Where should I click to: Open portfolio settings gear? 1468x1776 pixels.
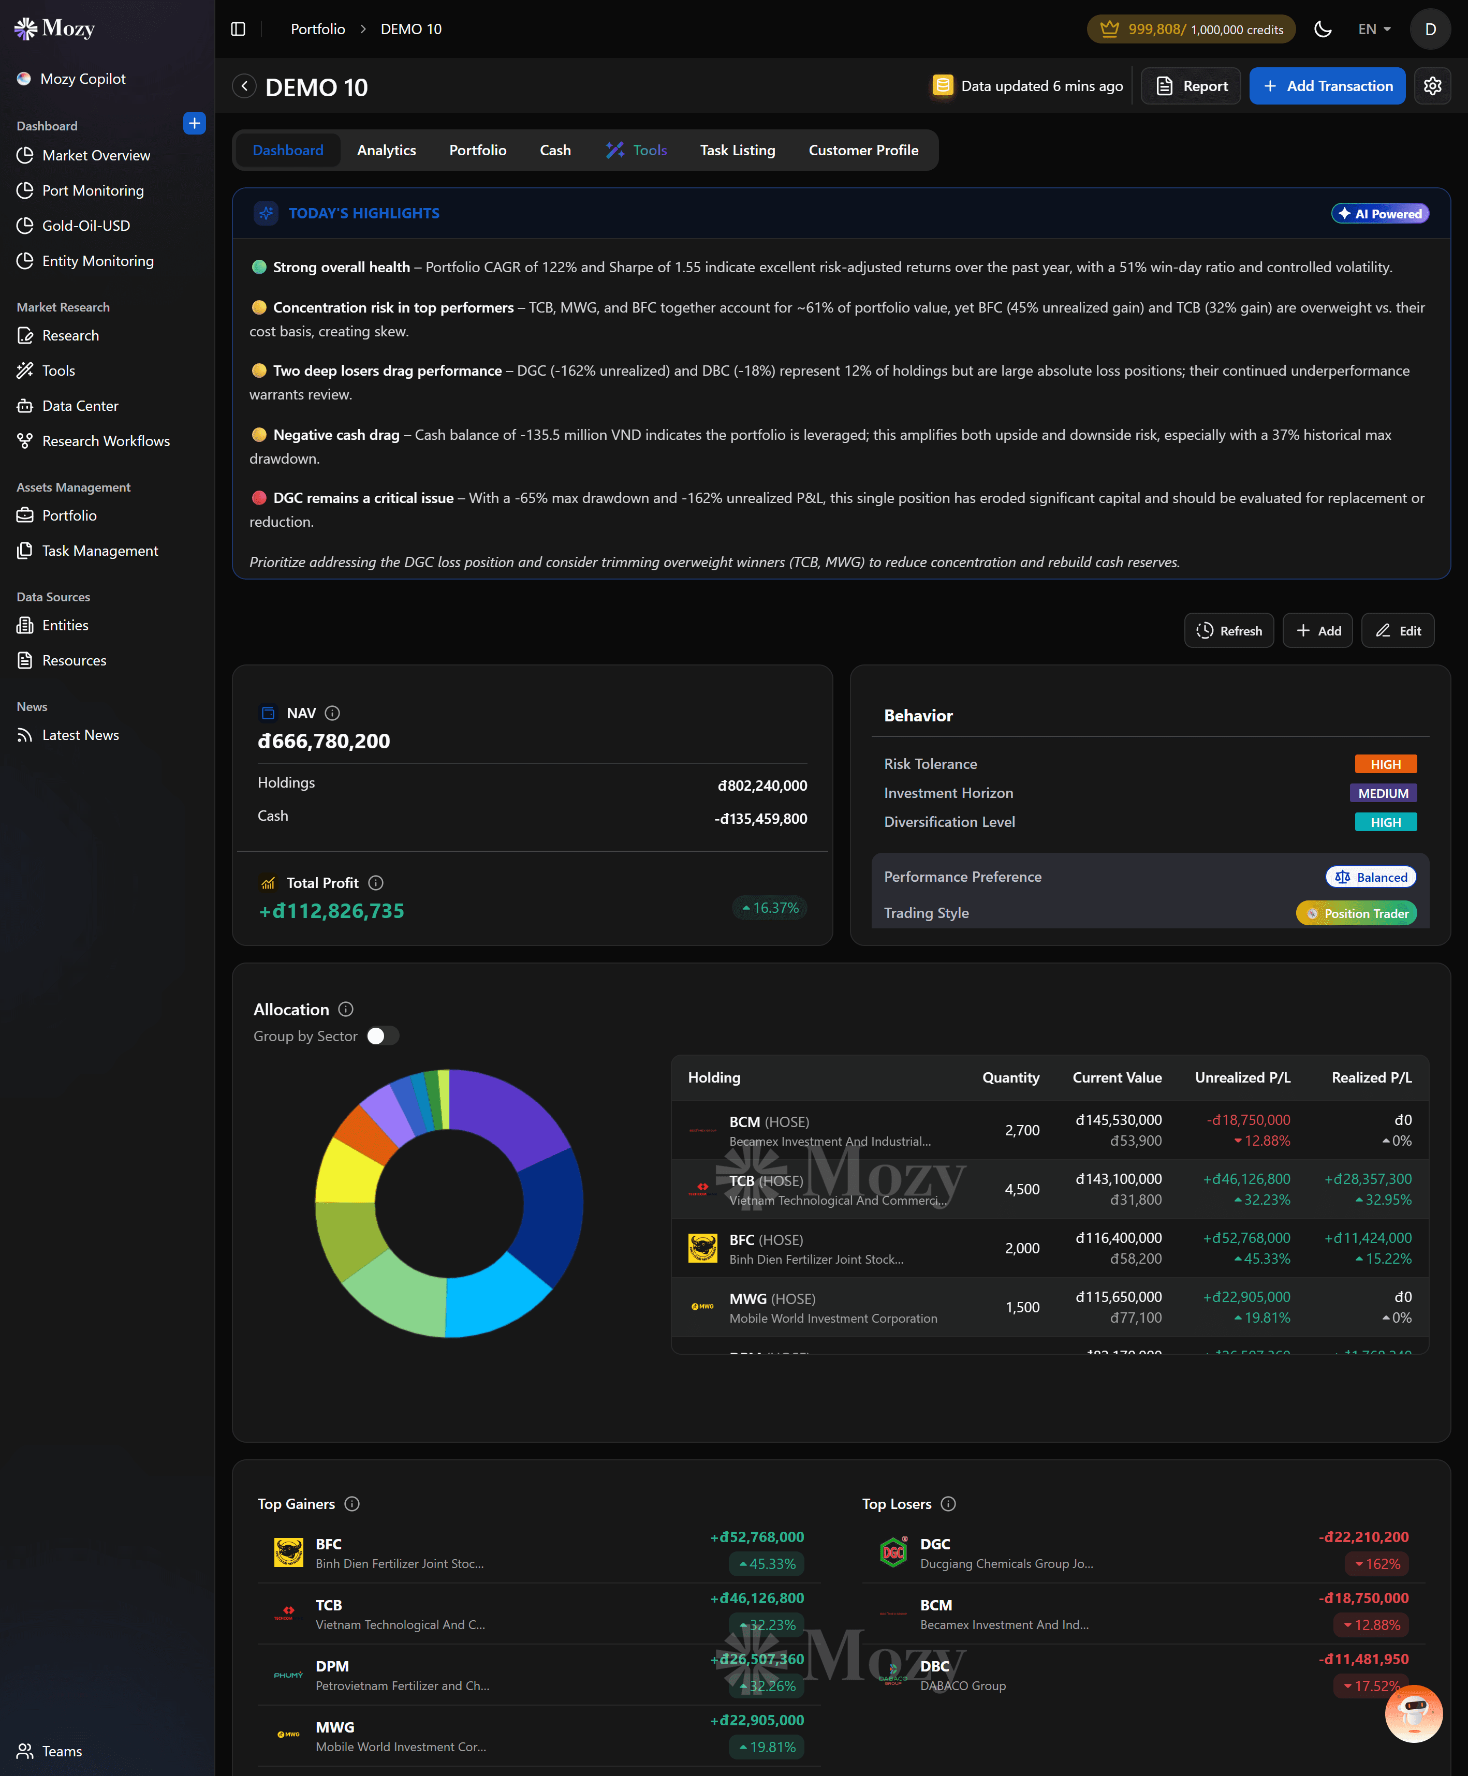1432,86
